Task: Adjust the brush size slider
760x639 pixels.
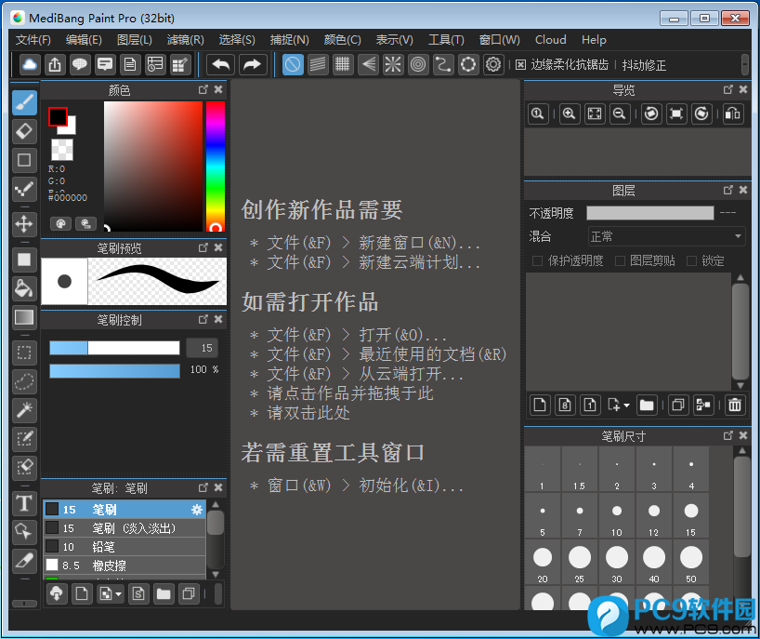Action: coord(115,348)
